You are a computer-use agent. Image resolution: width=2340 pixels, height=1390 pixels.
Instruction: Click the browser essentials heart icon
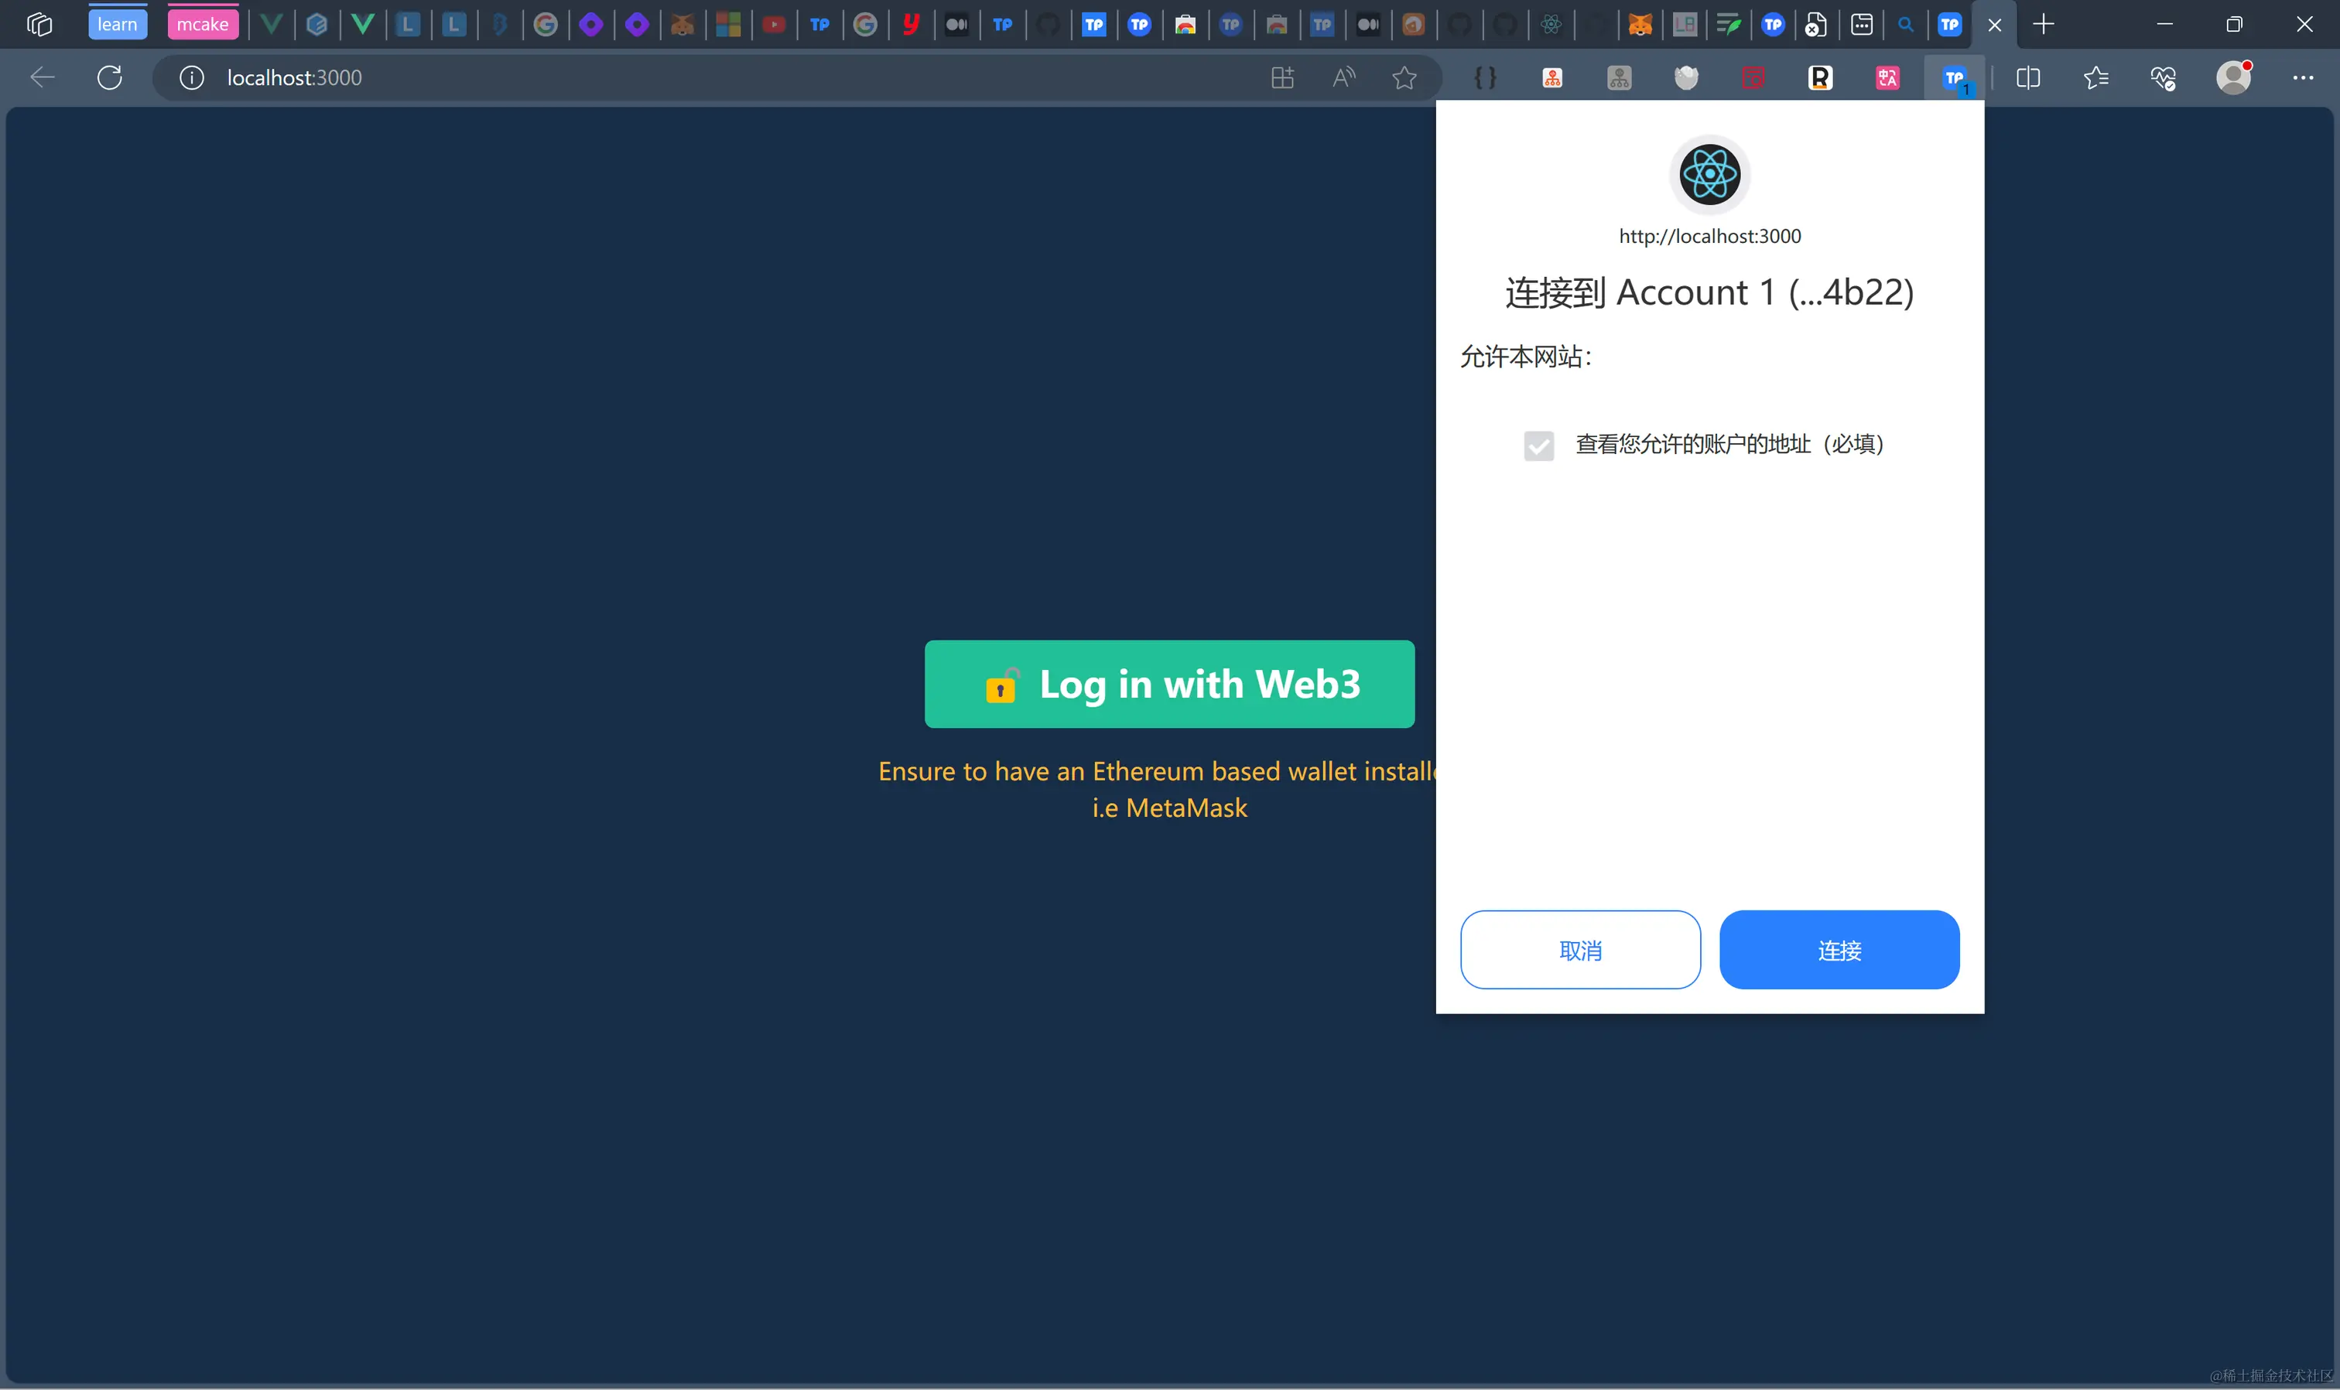(x=2163, y=78)
